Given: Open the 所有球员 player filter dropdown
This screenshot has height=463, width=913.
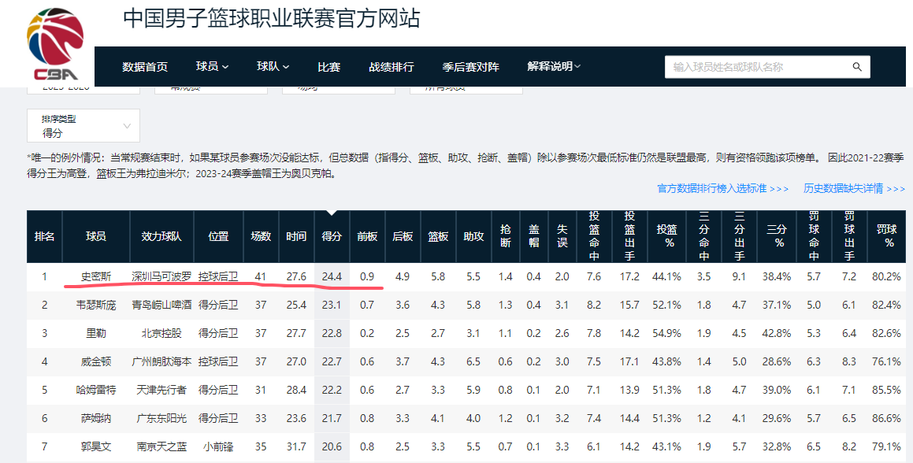Looking at the screenshot, I should pos(465,88).
